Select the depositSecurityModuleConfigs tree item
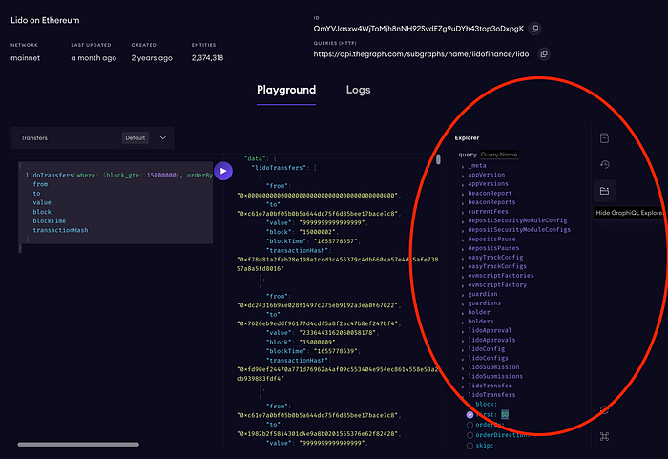The image size is (668, 459). click(519, 230)
